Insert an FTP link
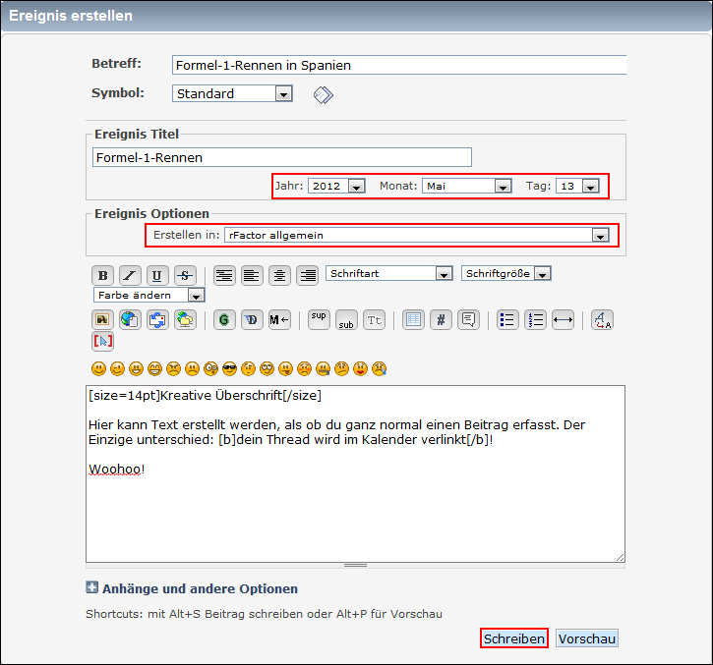Image resolution: width=713 pixels, height=665 pixels. (x=185, y=320)
